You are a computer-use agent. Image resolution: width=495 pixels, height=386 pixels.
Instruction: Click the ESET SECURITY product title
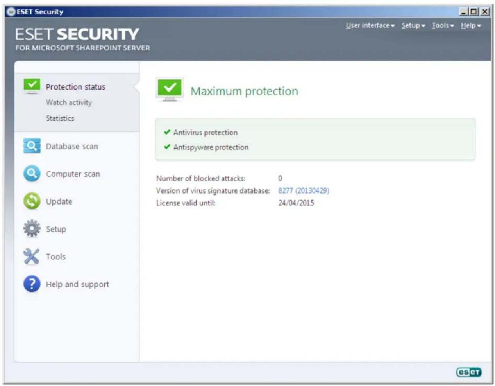pos(77,34)
